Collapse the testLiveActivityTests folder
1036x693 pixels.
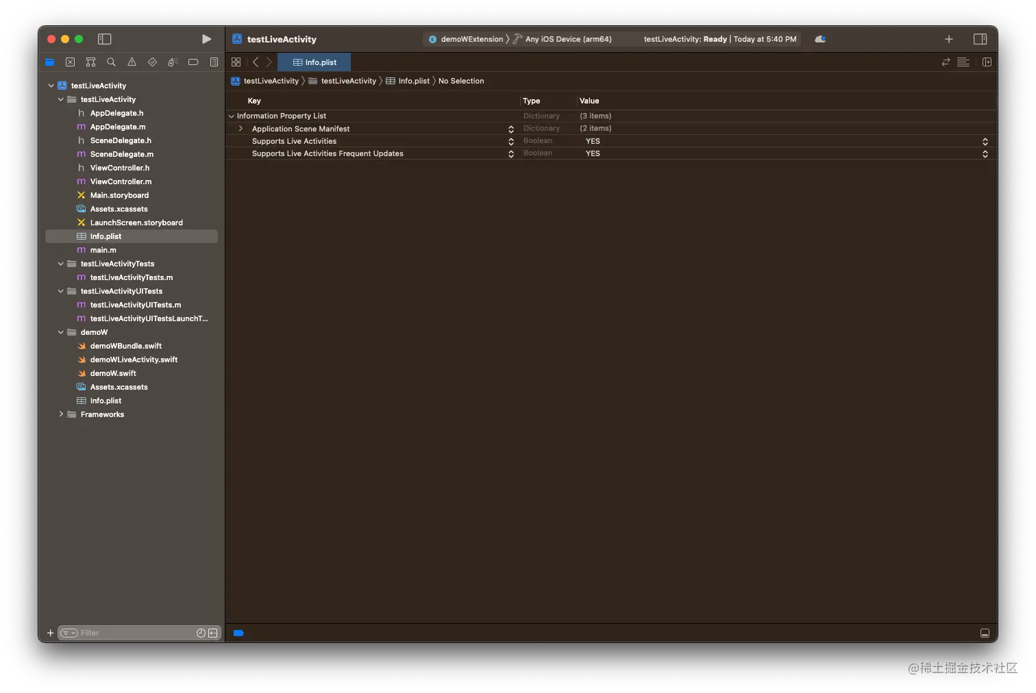[x=61, y=264]
